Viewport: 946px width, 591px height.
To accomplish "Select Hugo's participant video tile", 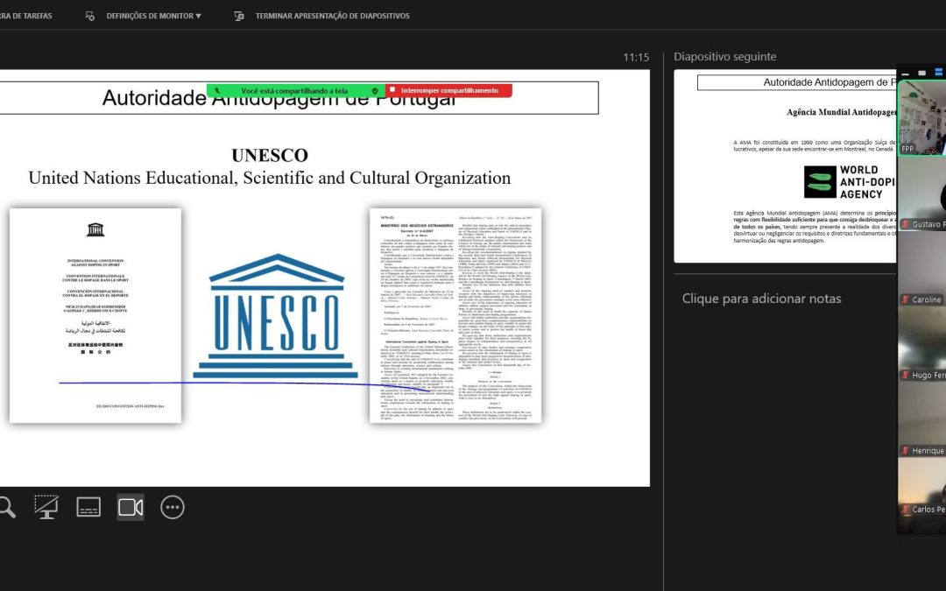I will [921, 345].
